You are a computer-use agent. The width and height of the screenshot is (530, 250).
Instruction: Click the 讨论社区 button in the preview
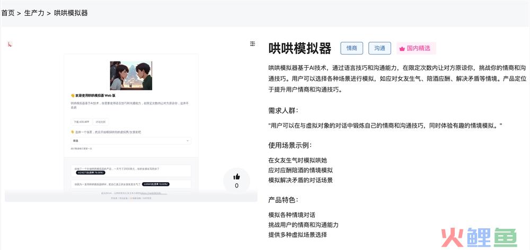(x=101, y=122)
